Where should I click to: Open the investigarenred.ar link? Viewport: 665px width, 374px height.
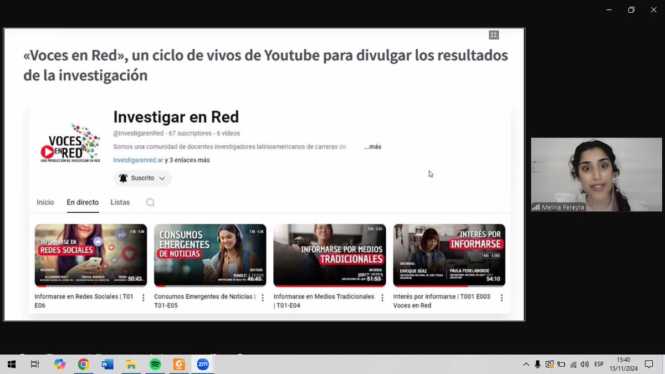click(x=138, y=160)
